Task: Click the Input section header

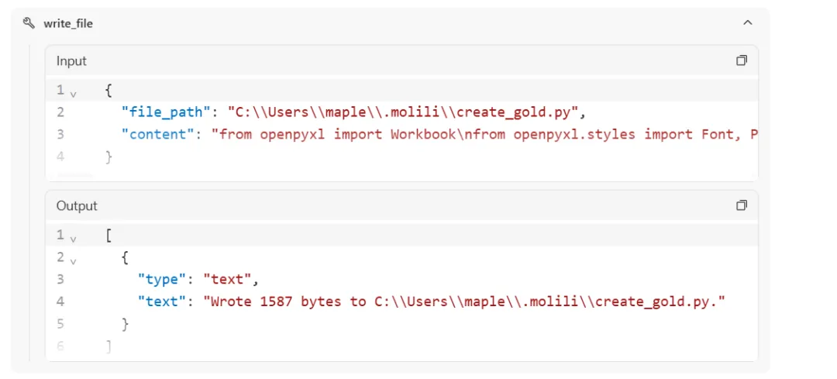Action: click(x=71, y=60)
